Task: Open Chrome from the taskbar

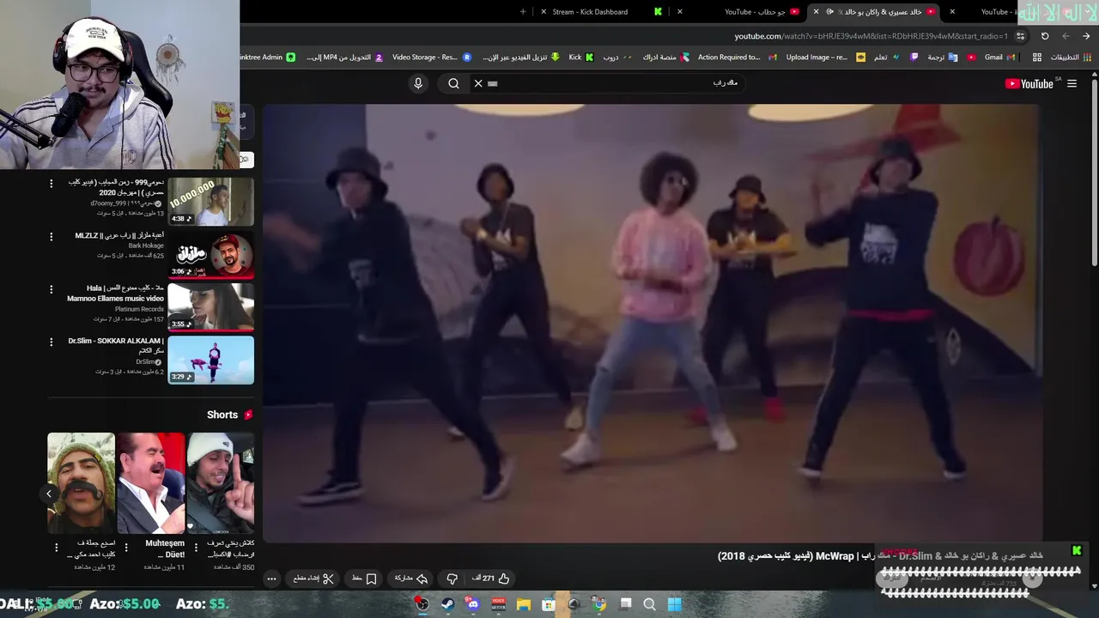Action: coord(599,604)
